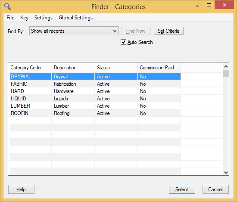Open the Global Settings menu
This screenshot has width=237, height=202.
point(75,18)
